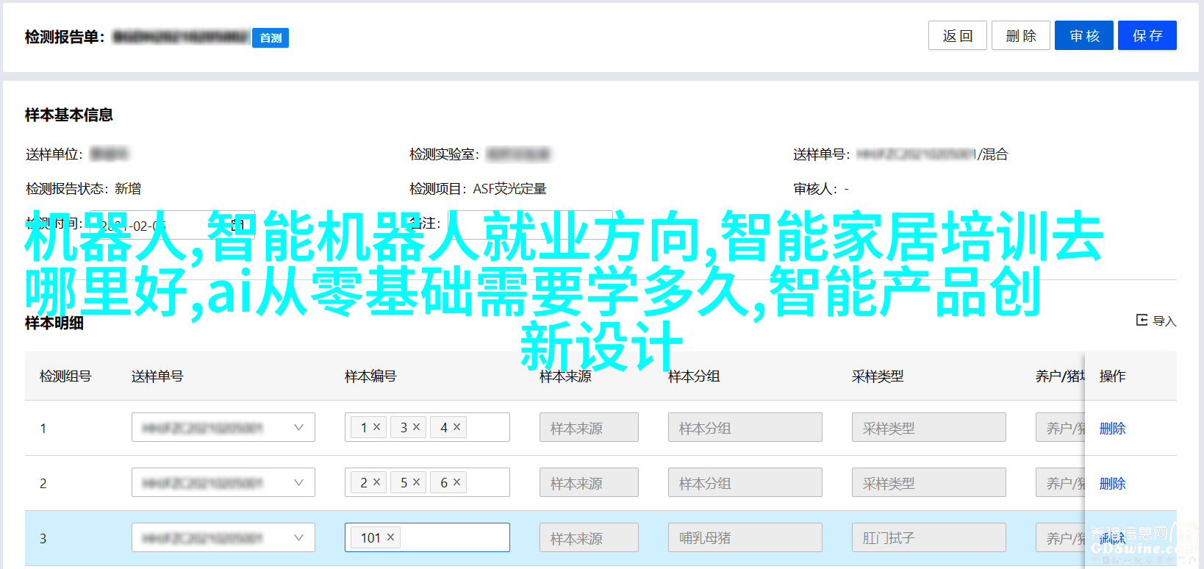Screen dimensions: 1204x569
Task: Remove sample tag 1 in row 1
Action: 377,427
